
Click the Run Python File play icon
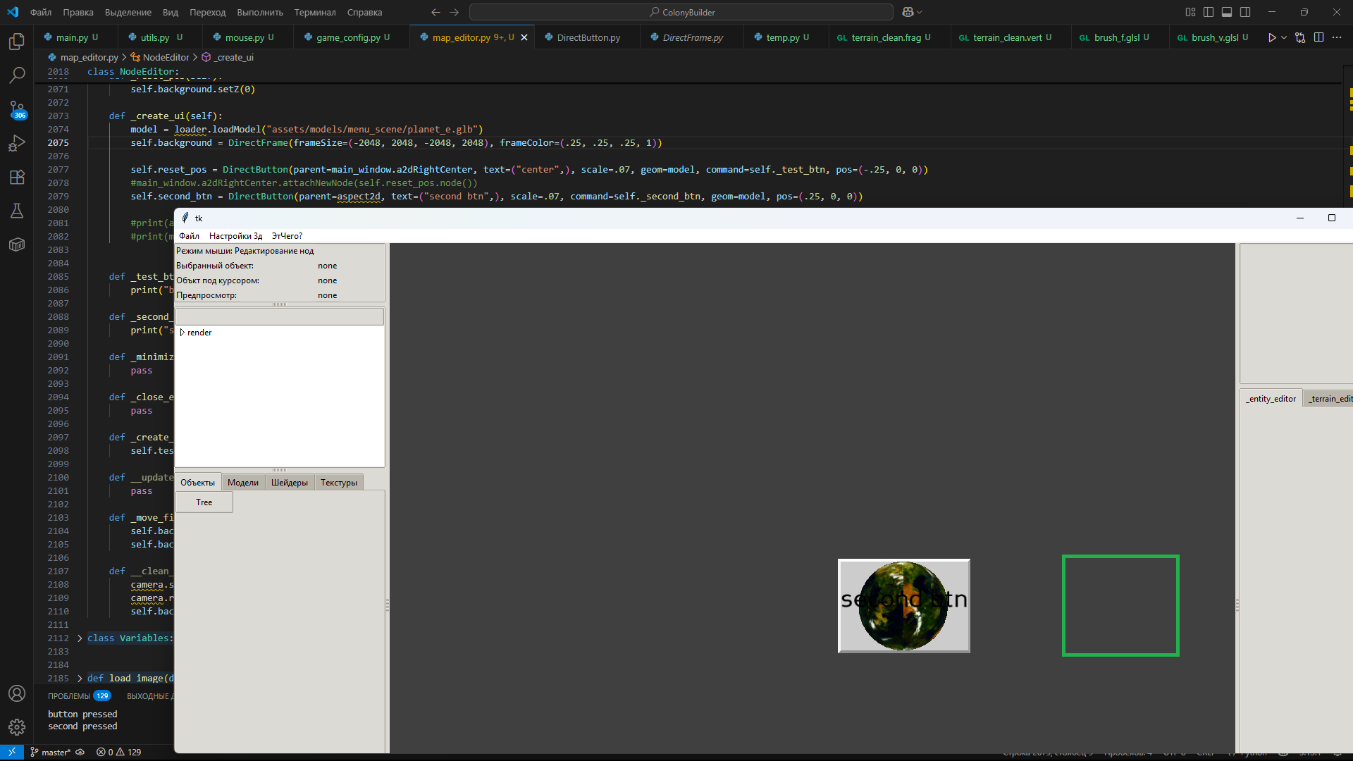coord(1271,37)
